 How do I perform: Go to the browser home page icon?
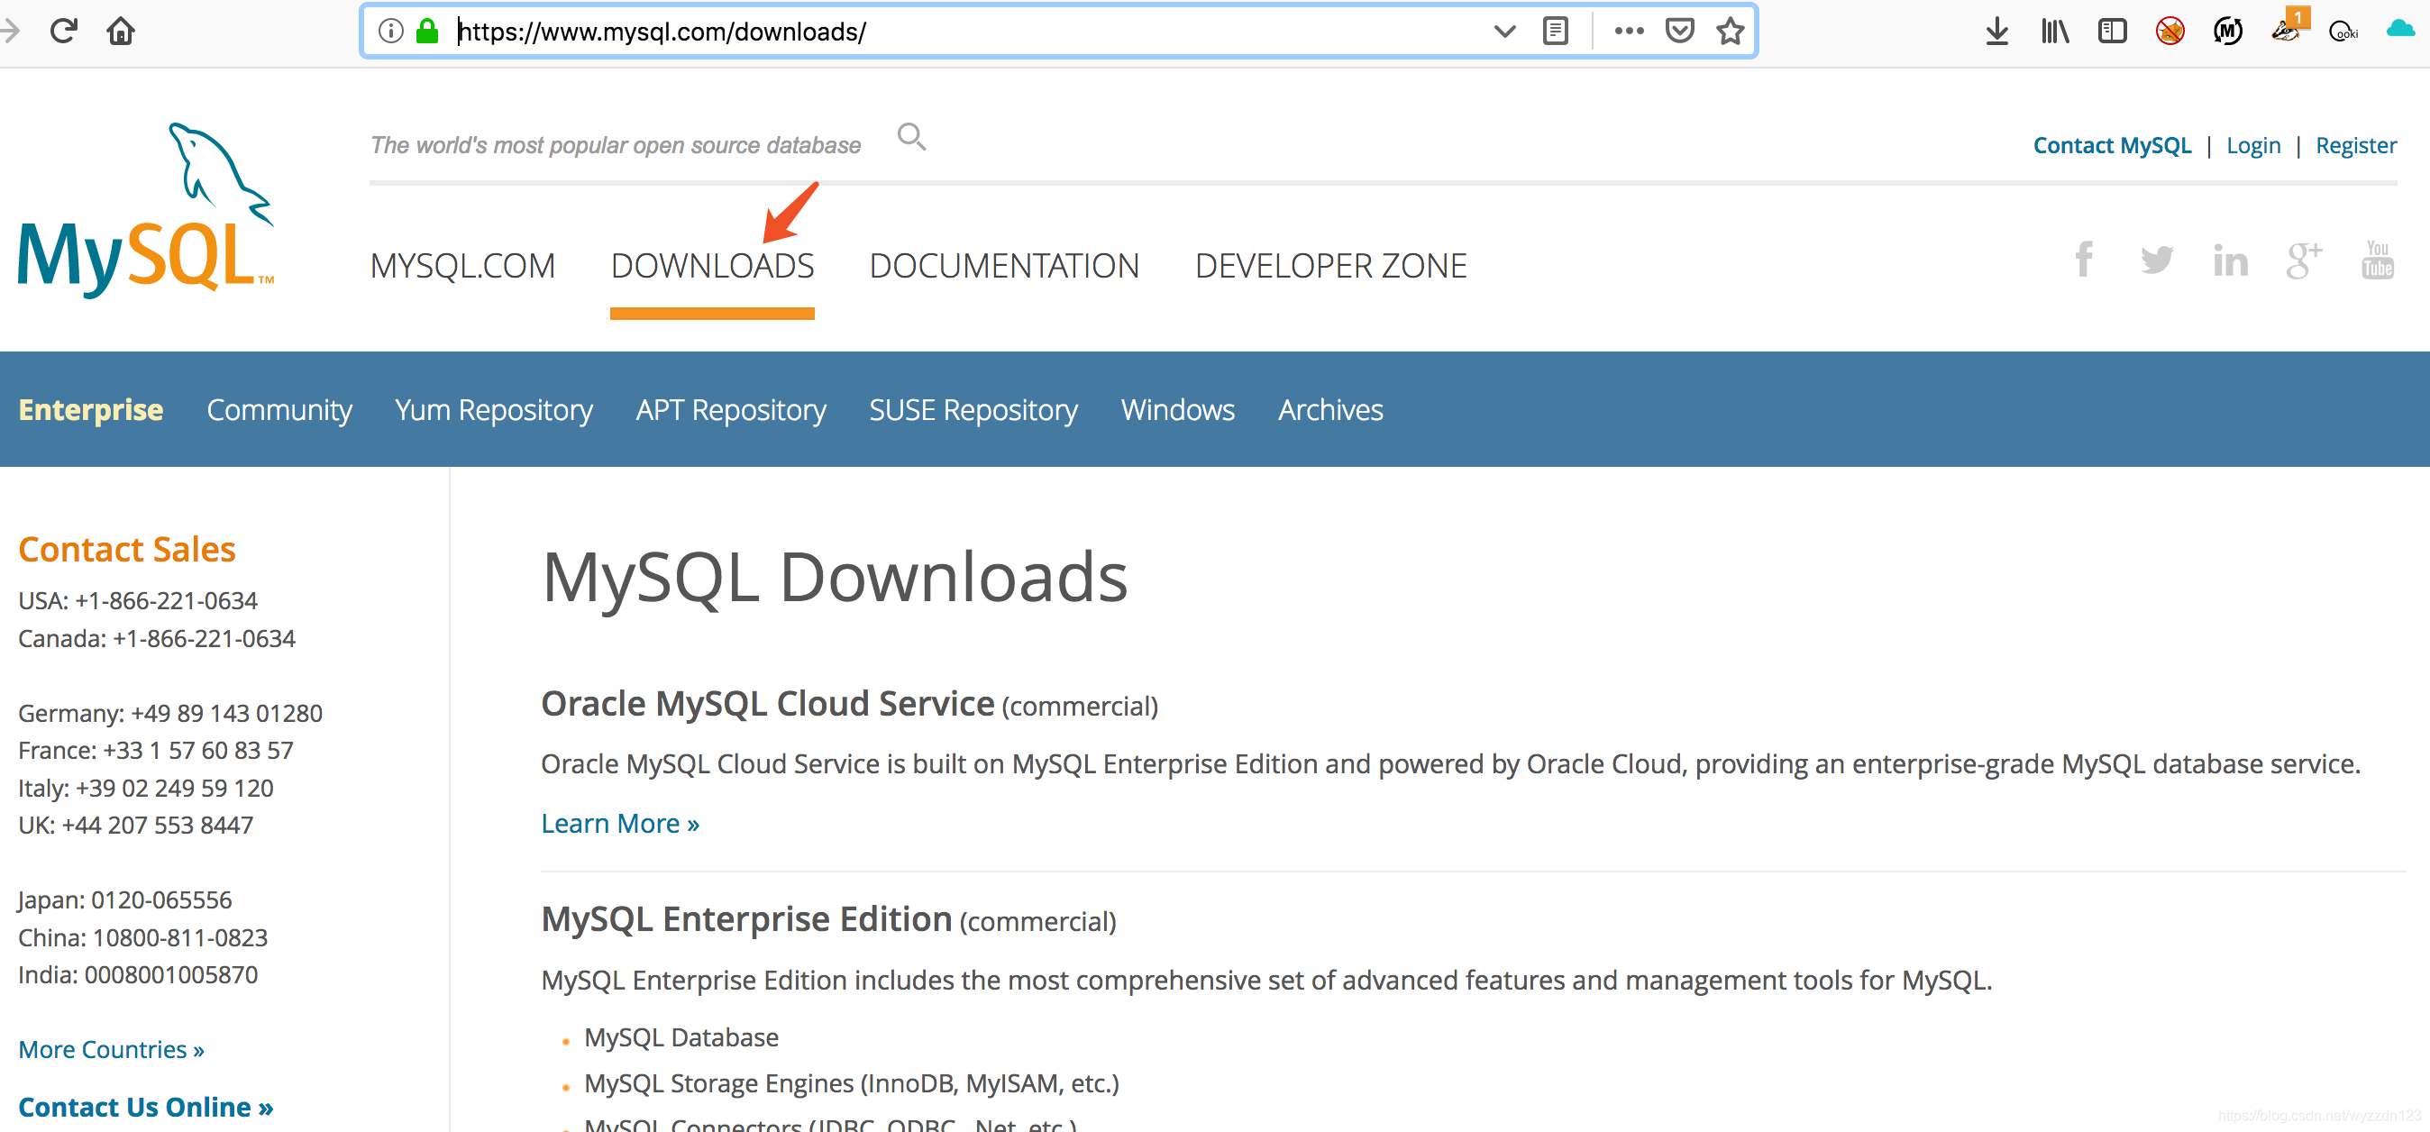click(x=121, y=32)
